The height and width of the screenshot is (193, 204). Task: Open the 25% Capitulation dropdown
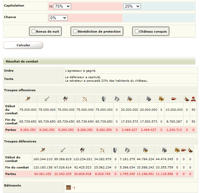[x=132, y=6]
